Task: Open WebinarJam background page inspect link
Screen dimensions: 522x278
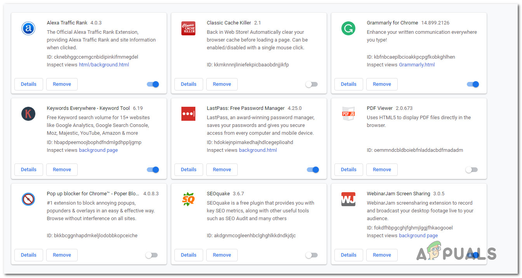Action: [x=418, y=236]
